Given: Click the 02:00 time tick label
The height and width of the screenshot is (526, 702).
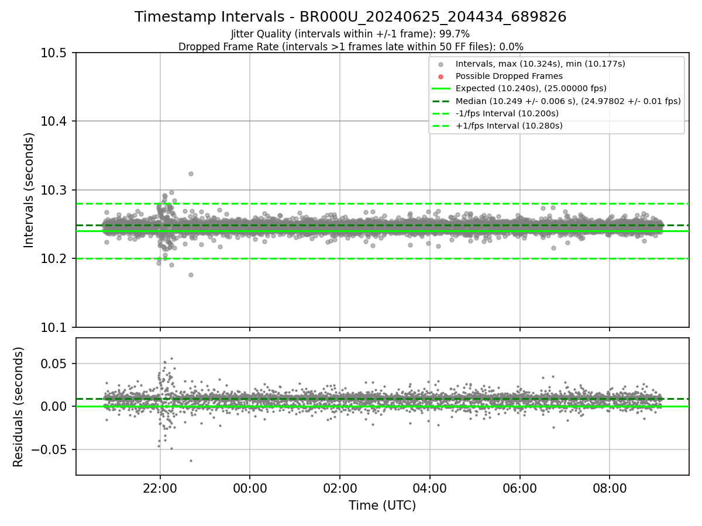Looking at the screenshot, I should point(340,488).
